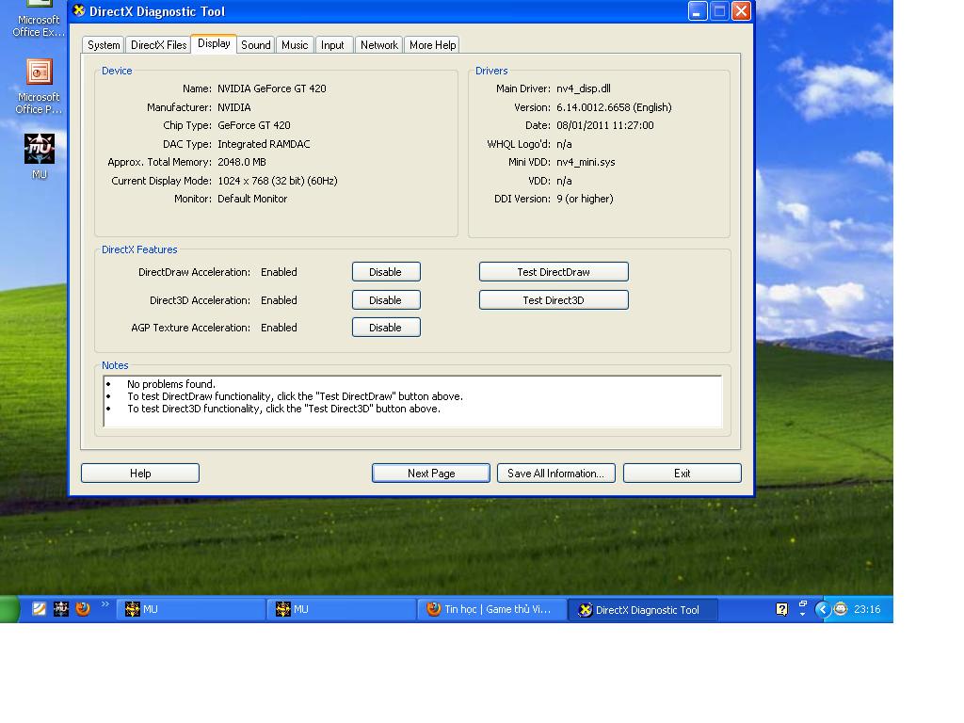Click the taskbar clock showing 23:16

867,609
